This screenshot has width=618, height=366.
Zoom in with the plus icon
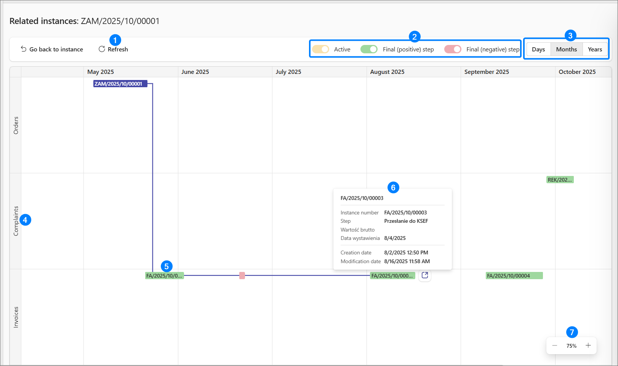pyautogui.click(x=588, y=345)
